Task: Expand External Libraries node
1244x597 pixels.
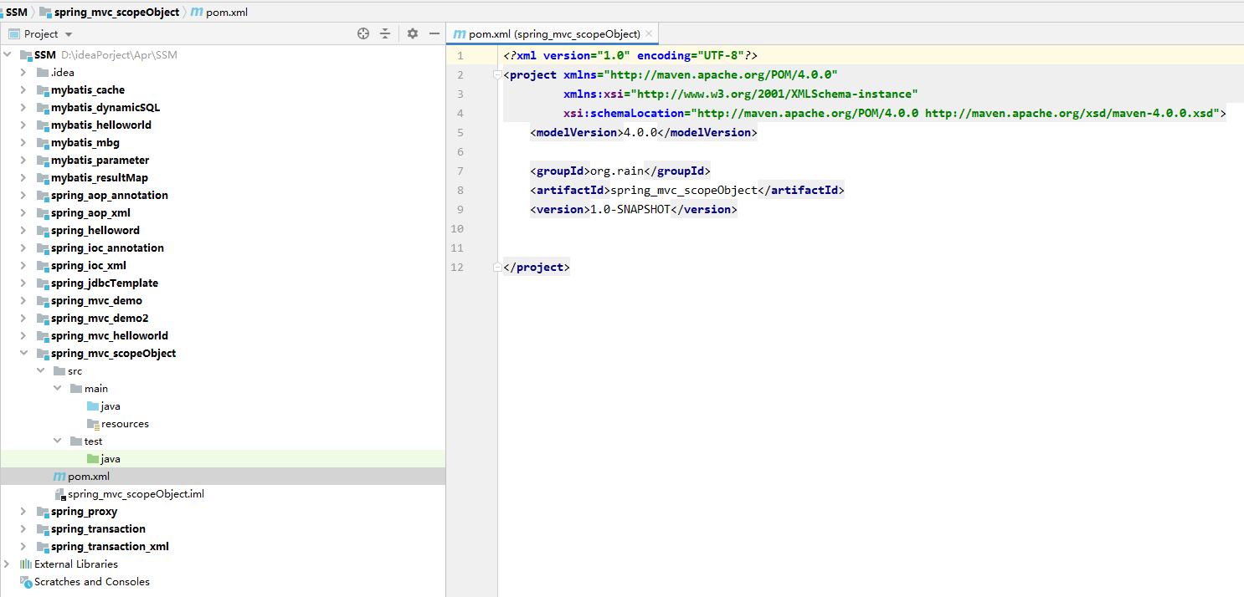Action: tap(8, 564)
